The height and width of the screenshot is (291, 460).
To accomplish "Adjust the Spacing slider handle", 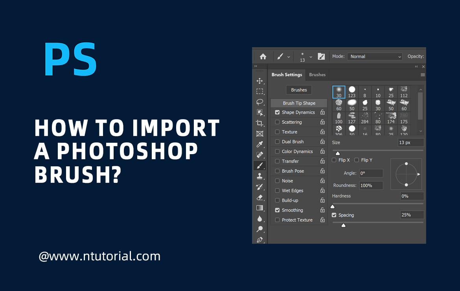I will (x=343, y=225).
